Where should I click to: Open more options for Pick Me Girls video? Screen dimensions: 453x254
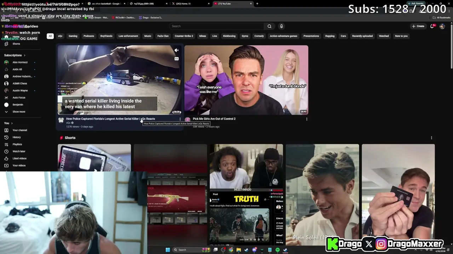[307, 119]
